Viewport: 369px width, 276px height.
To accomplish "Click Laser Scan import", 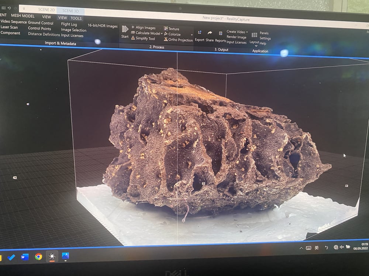I will (9, 27).
